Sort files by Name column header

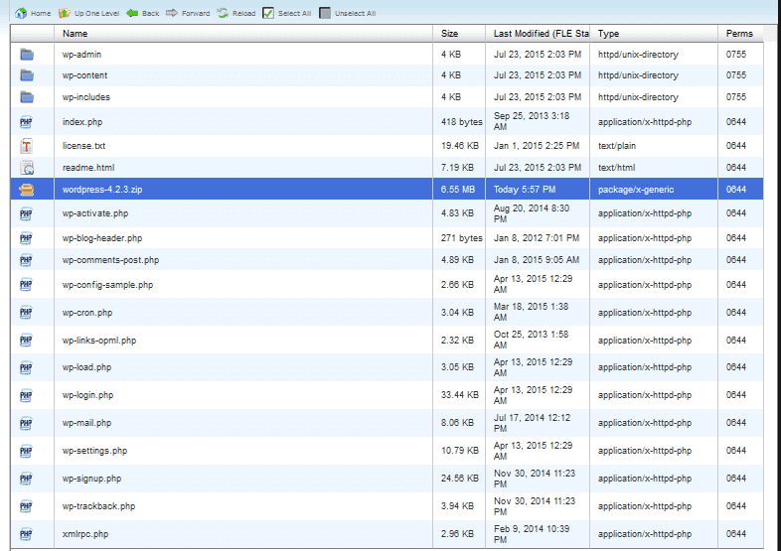76,34
